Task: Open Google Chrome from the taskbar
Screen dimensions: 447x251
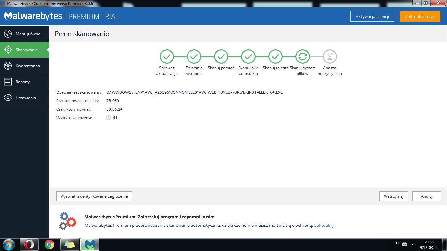Action: tap(49, 244)
